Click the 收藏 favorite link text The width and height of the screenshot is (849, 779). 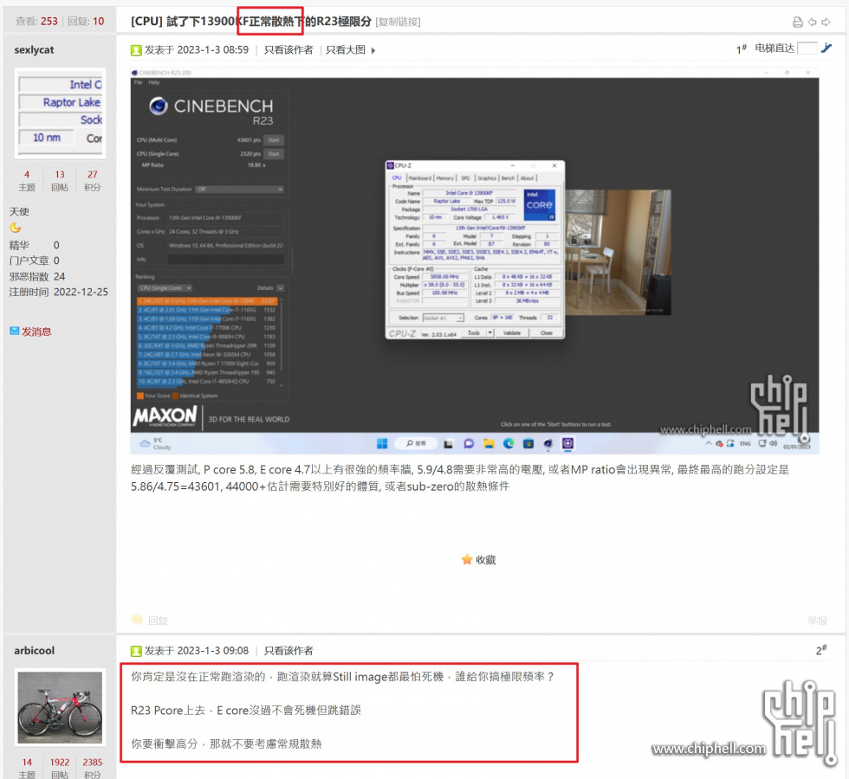pos(486,560)
